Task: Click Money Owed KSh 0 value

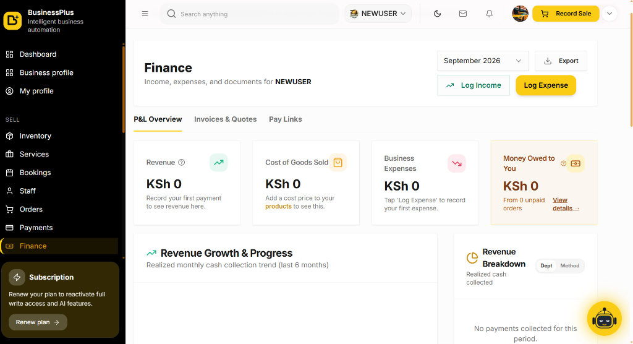Action: (x=520, y=186)
